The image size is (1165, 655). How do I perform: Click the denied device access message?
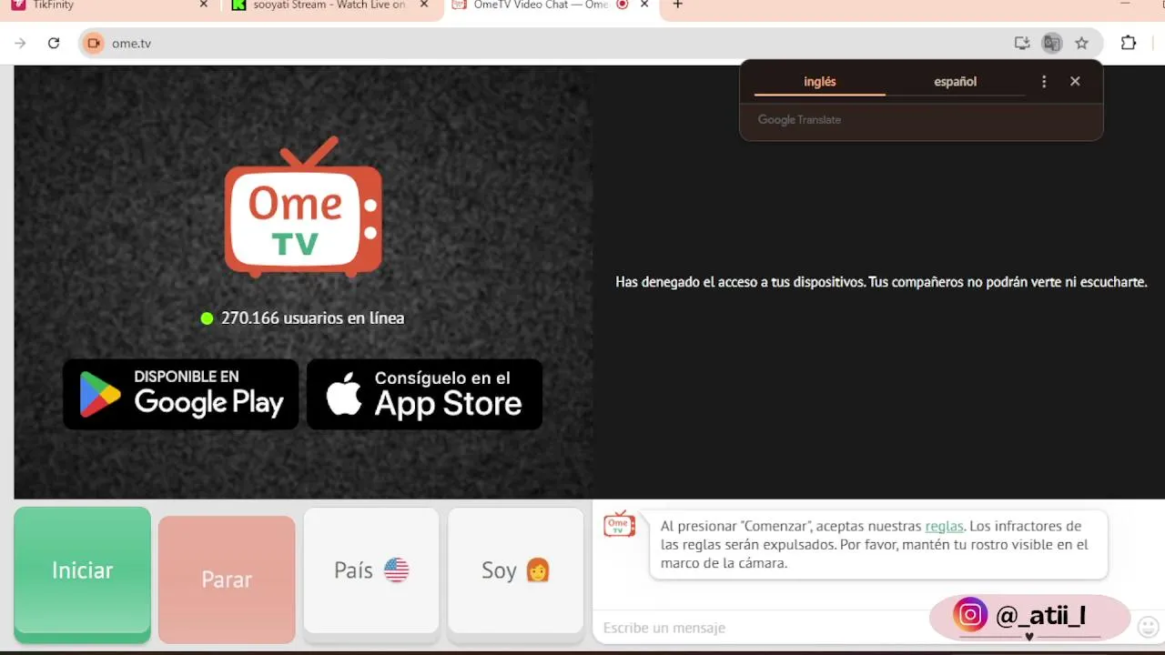tap(881, 282)
